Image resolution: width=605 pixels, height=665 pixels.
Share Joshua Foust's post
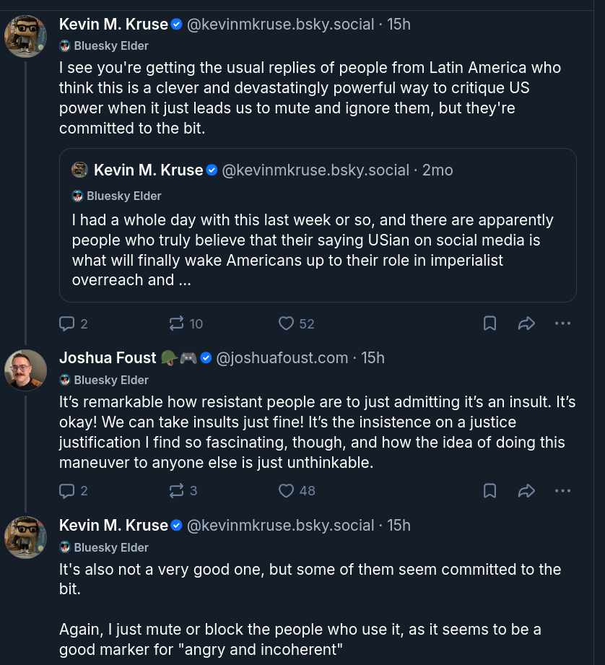pyautogui.click(x=526, y=491)
